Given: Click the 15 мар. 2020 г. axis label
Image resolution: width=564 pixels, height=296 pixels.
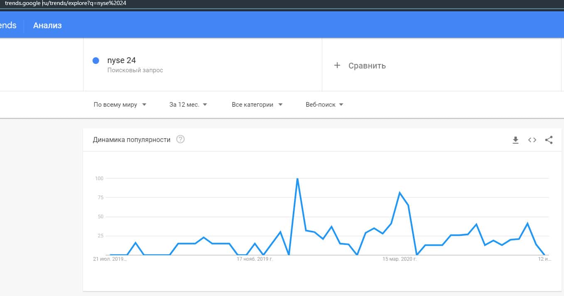Looking at the screenshot, I should (x=400, y=259).
